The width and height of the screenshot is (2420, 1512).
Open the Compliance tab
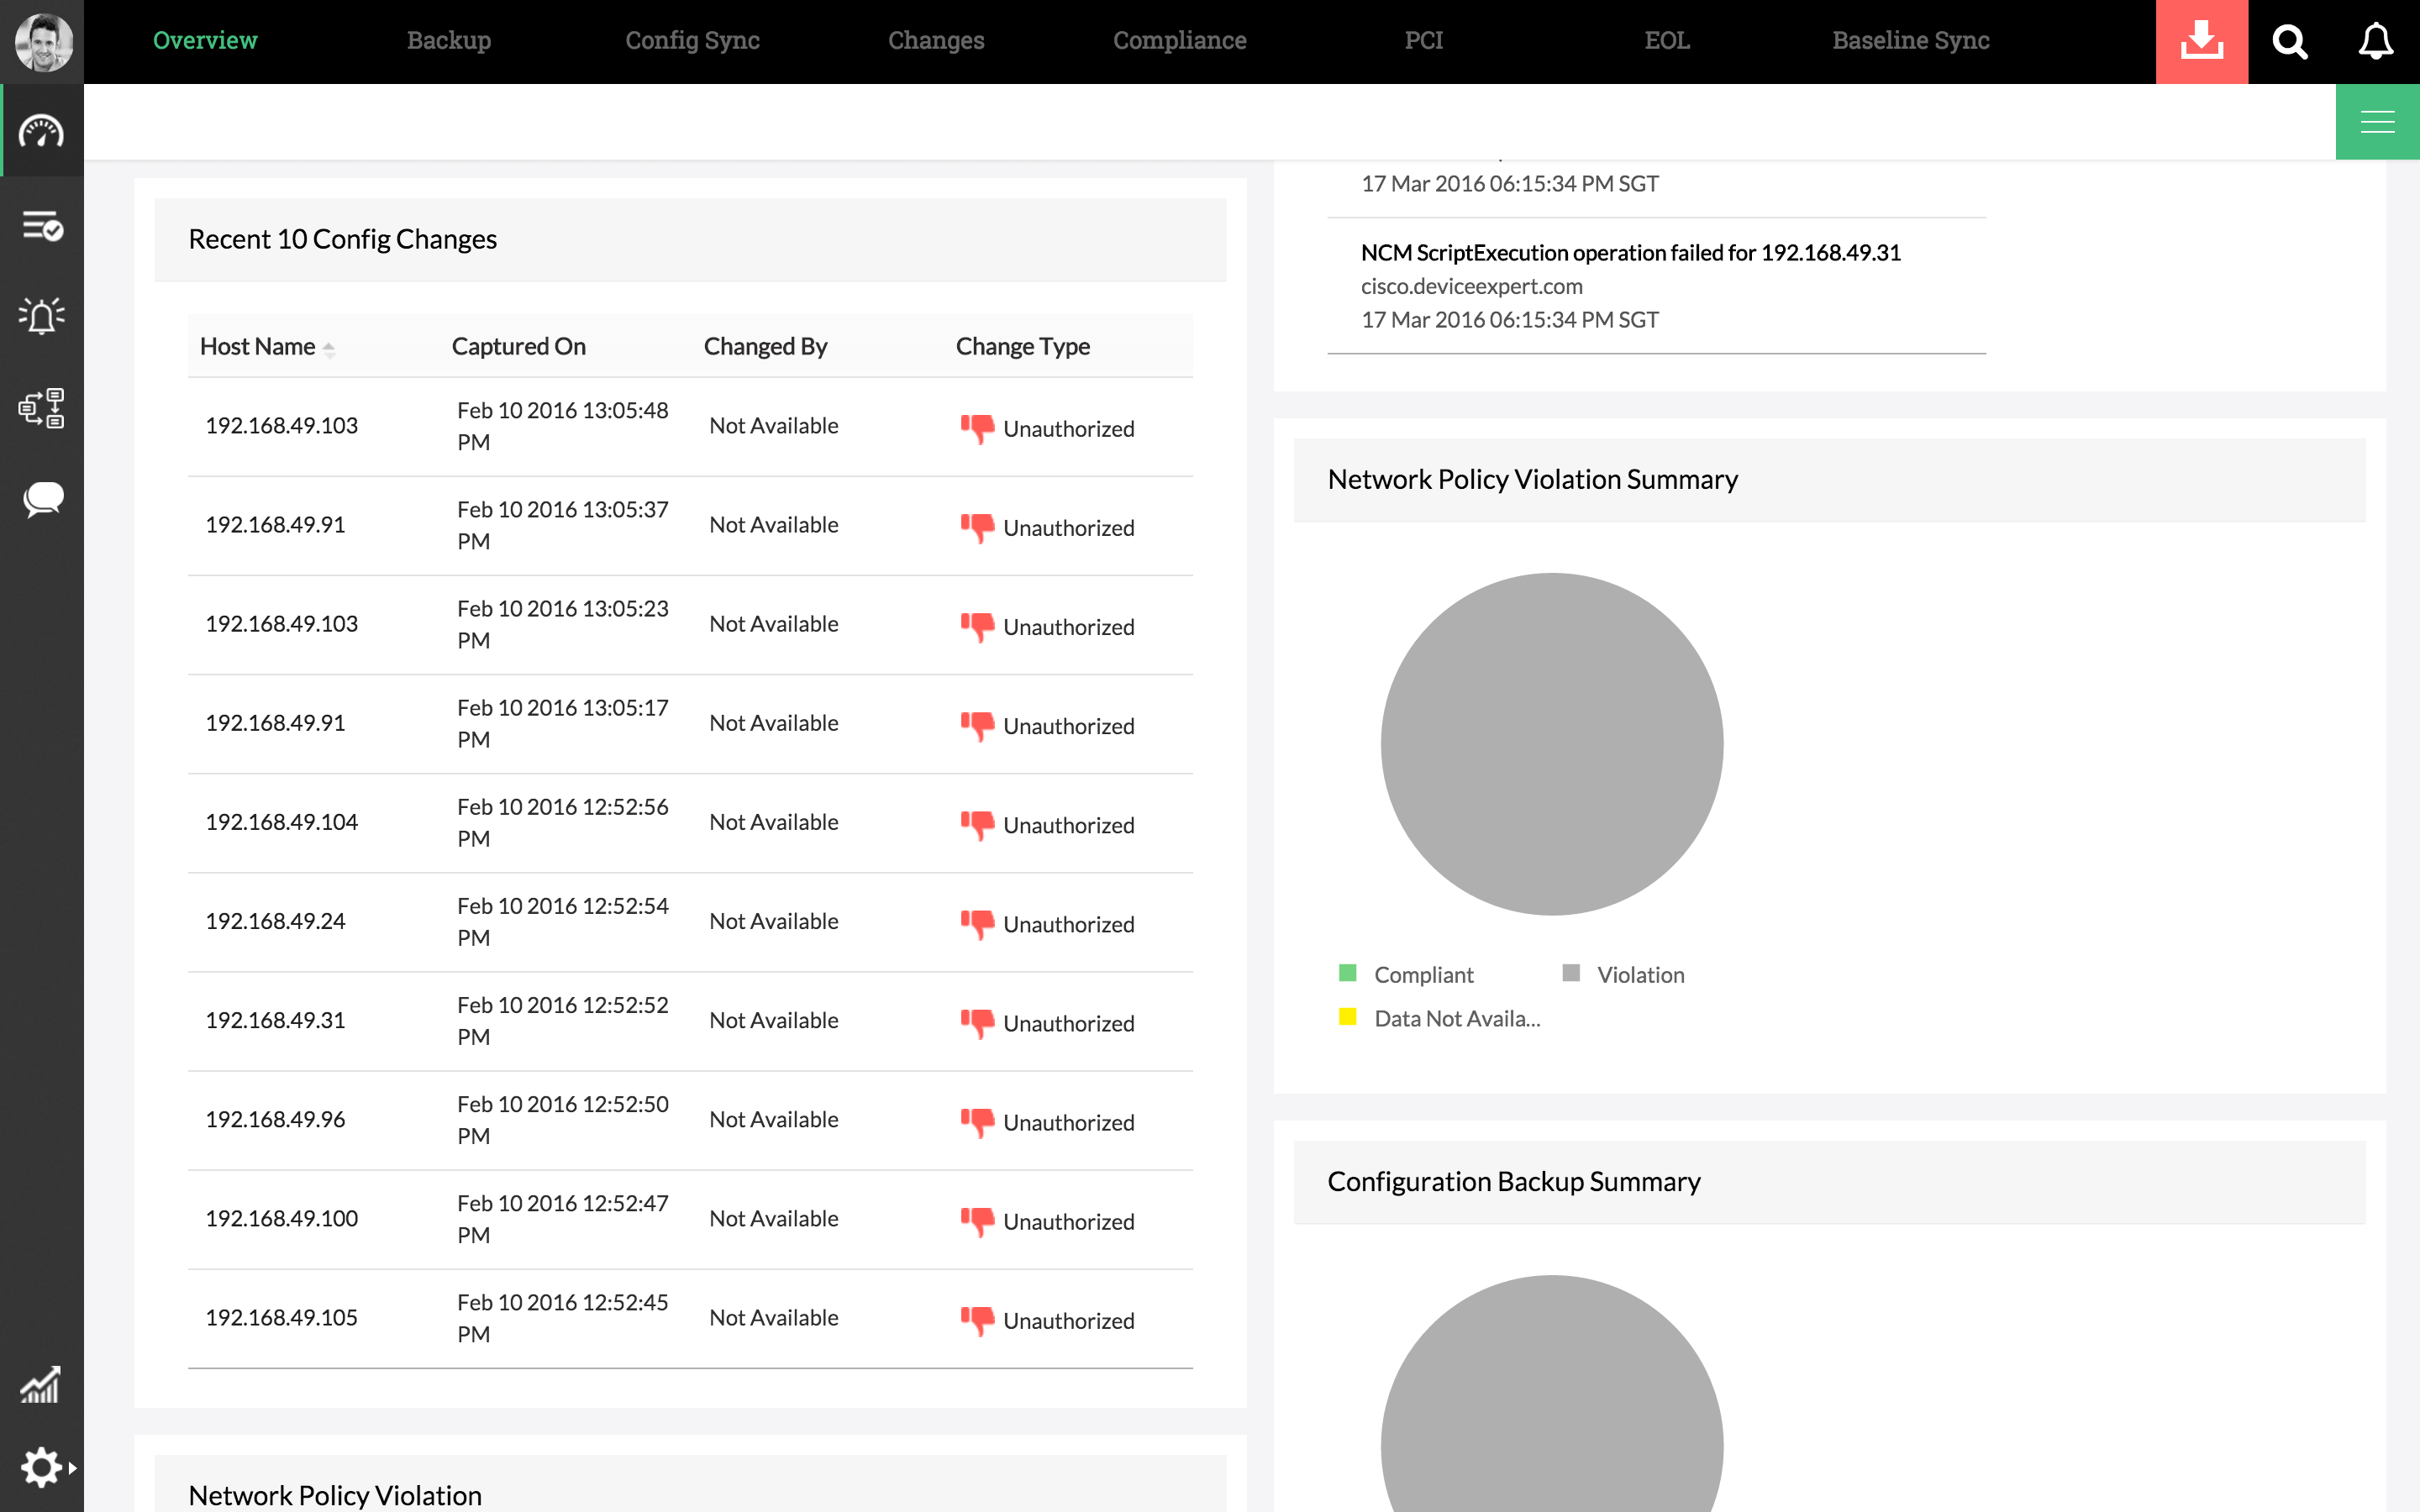(1179, 41)
